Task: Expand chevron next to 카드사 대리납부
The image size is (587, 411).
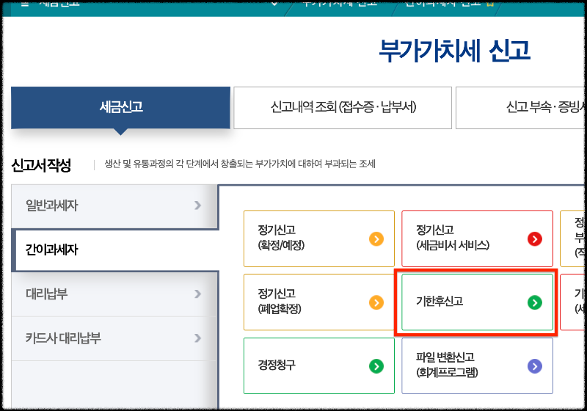Action: pos(197,338)
